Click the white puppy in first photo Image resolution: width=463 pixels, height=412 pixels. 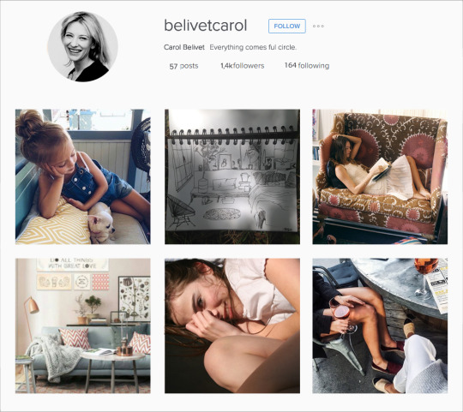point(101,222)
